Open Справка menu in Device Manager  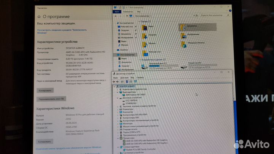pyautogui.click(x=140, y=78)
